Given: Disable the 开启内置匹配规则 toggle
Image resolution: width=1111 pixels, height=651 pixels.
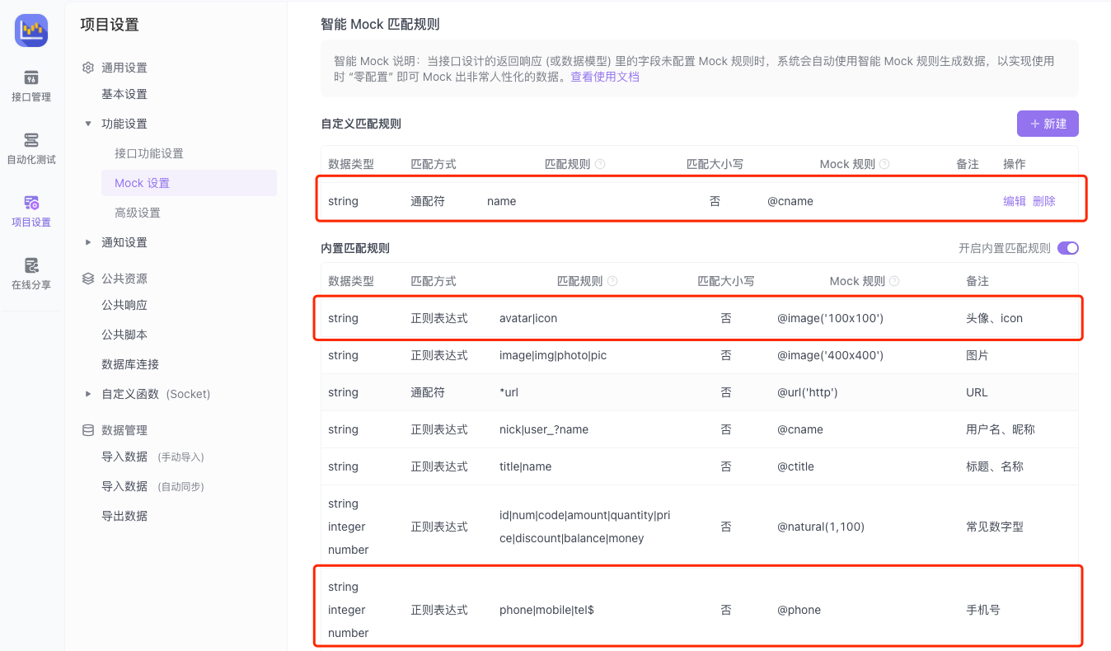Looking at the screenshot, I should tap(1068, 247).
